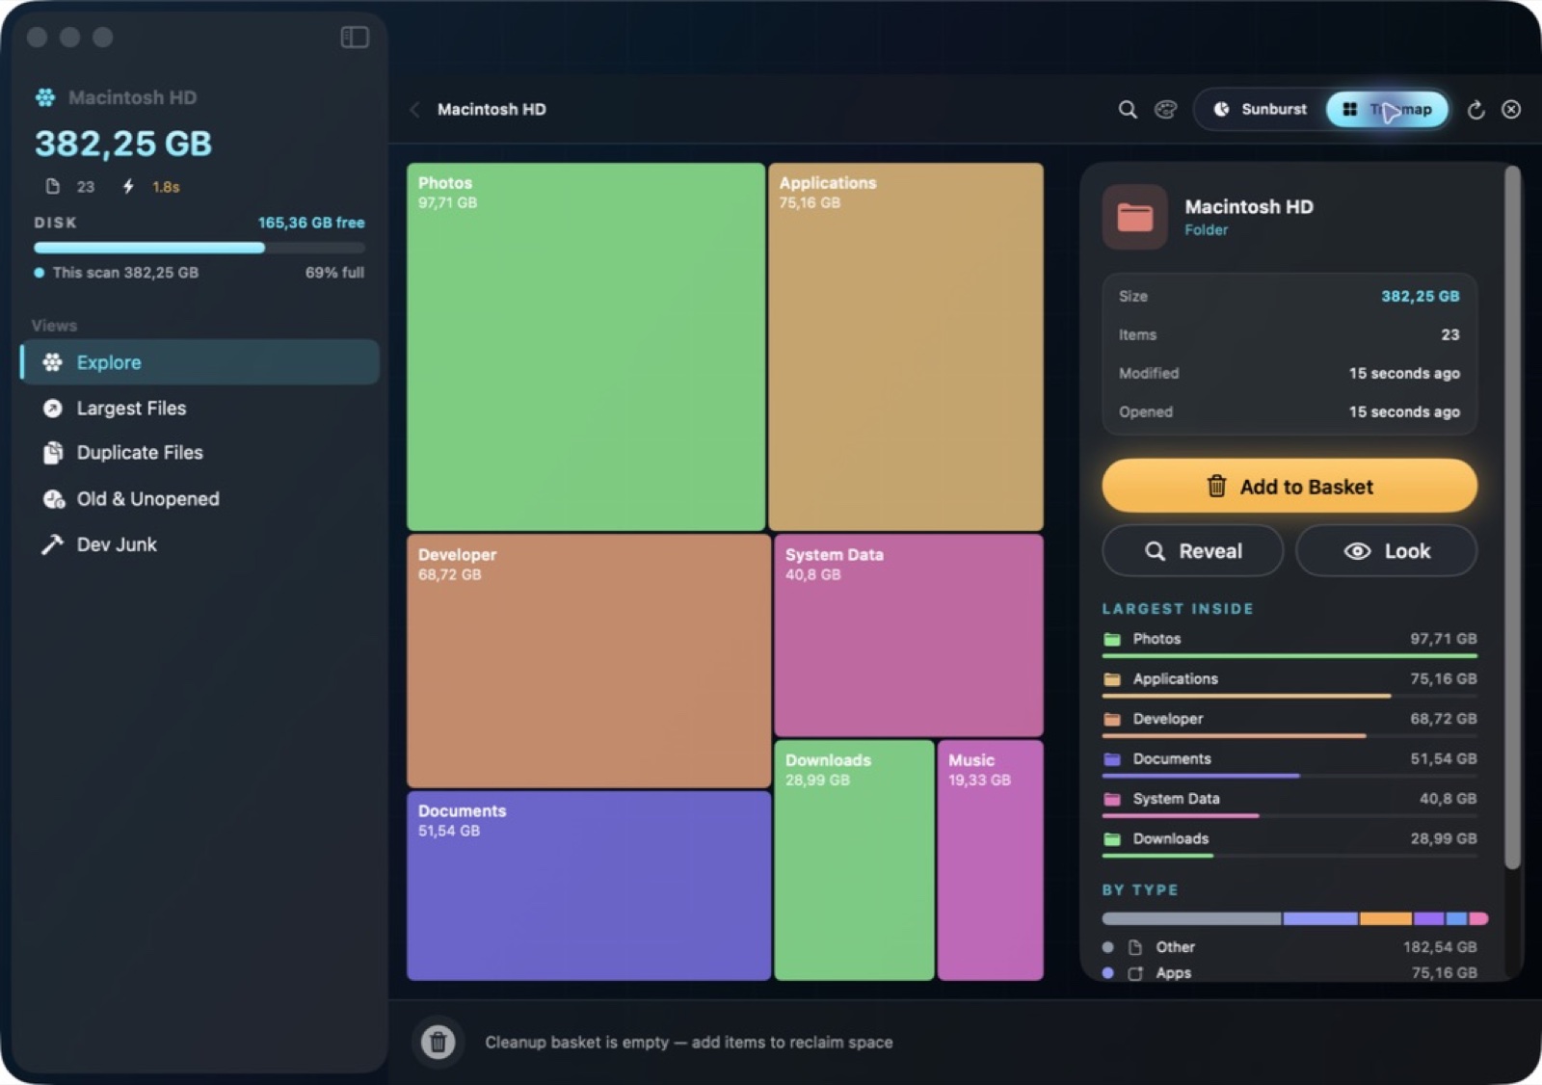This screenshot has width=1542, height=1085.
Task: Click the Documents 51,54 GB size value in list
Action: click(1444, 759)
